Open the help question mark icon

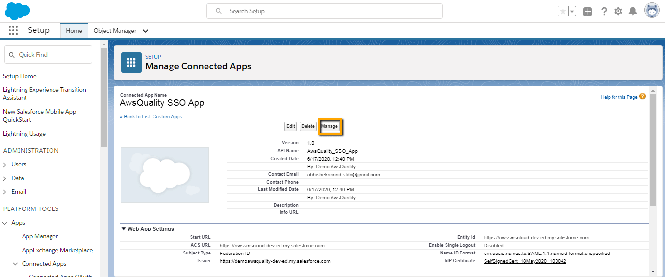click(604, 11)
